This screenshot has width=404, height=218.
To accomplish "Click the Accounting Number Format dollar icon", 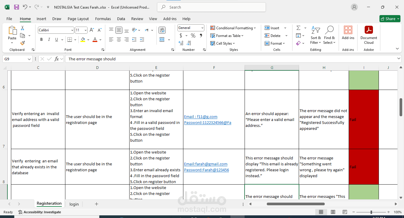I will [181, 36].
